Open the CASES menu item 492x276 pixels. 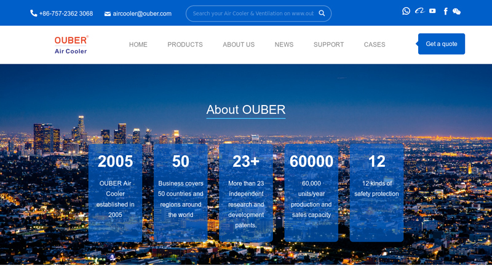click(x=375, y=44)
